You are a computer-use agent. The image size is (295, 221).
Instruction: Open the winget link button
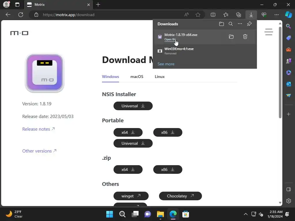click(131, 196)
